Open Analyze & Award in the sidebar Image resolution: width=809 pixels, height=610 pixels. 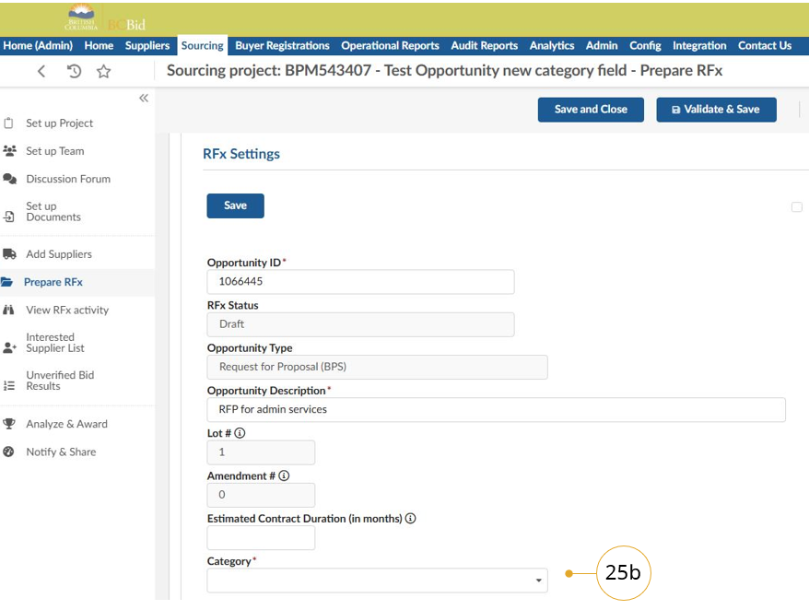pyautogui.click(x=66, y=424)
